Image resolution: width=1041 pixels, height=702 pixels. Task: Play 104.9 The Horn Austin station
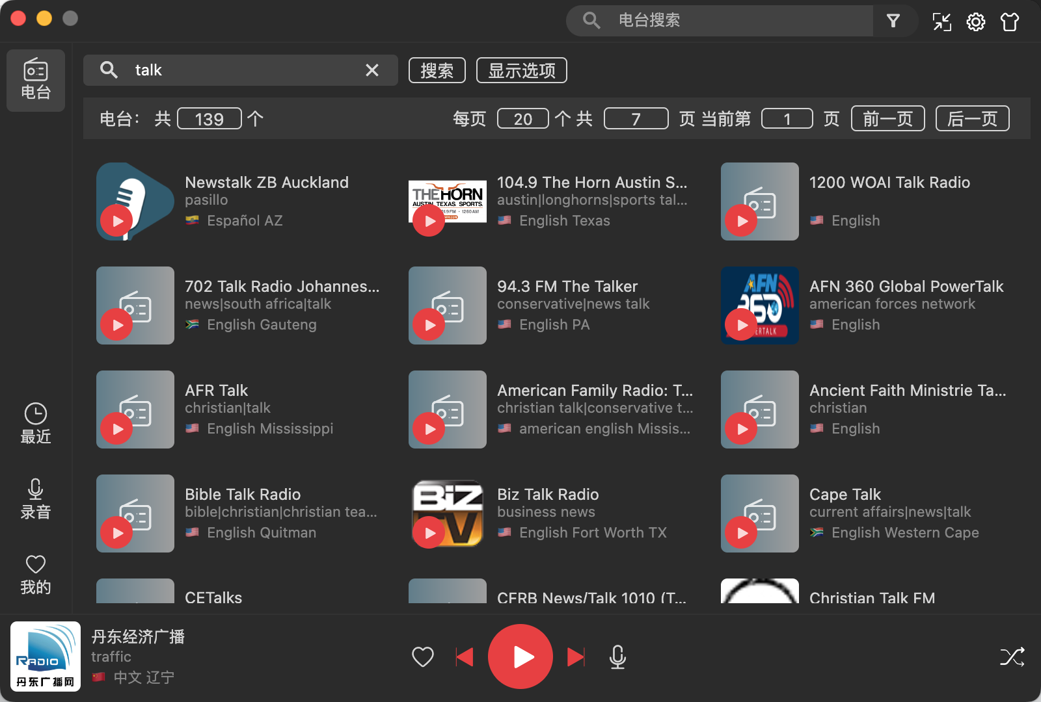click(429, 221)
